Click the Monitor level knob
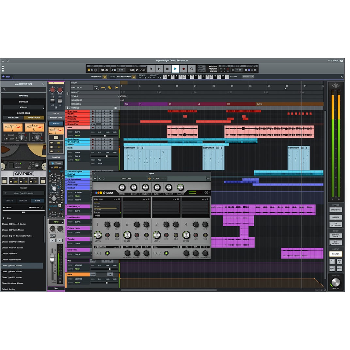 coord(336,282)
